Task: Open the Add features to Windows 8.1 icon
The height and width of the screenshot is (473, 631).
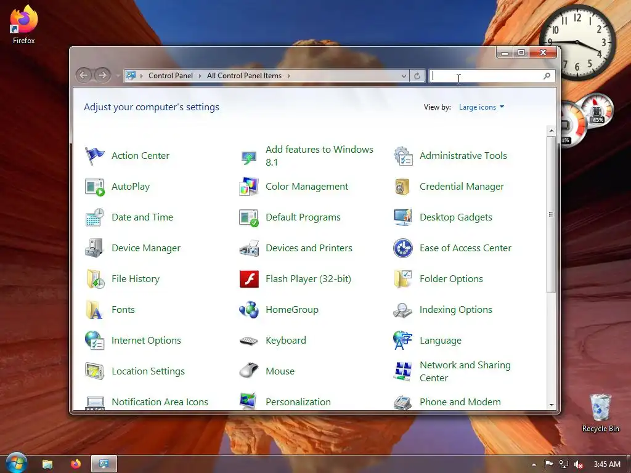Action: (x=249, y=156)
